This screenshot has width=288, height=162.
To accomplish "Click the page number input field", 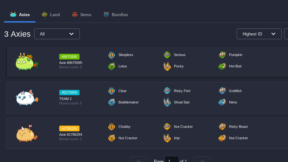I will tap(172, 159).
